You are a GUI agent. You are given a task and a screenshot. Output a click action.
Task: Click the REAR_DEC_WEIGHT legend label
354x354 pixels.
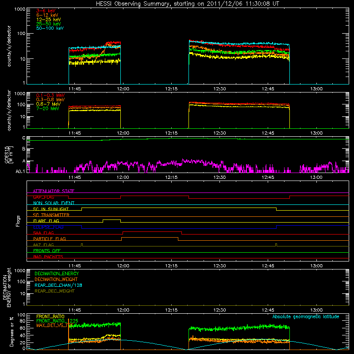54,291
